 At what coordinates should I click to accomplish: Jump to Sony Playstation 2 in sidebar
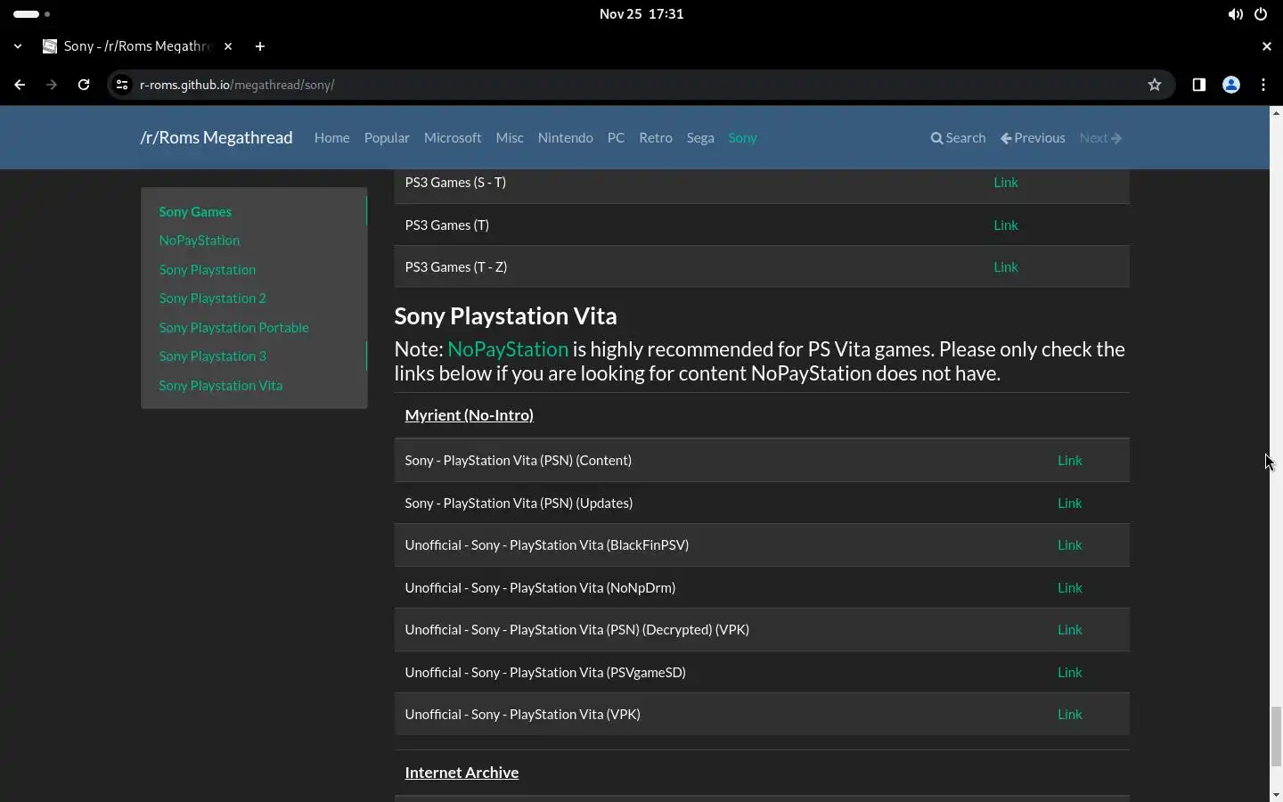pyautogui.click(x=212, y=298)
